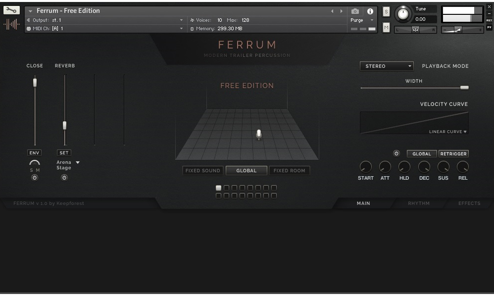Click the Voices count 10
The image size is (494, 296).
220,20
